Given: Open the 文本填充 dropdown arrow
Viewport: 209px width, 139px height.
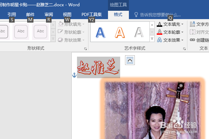Looking at the screenshot, I should (182, 24).
